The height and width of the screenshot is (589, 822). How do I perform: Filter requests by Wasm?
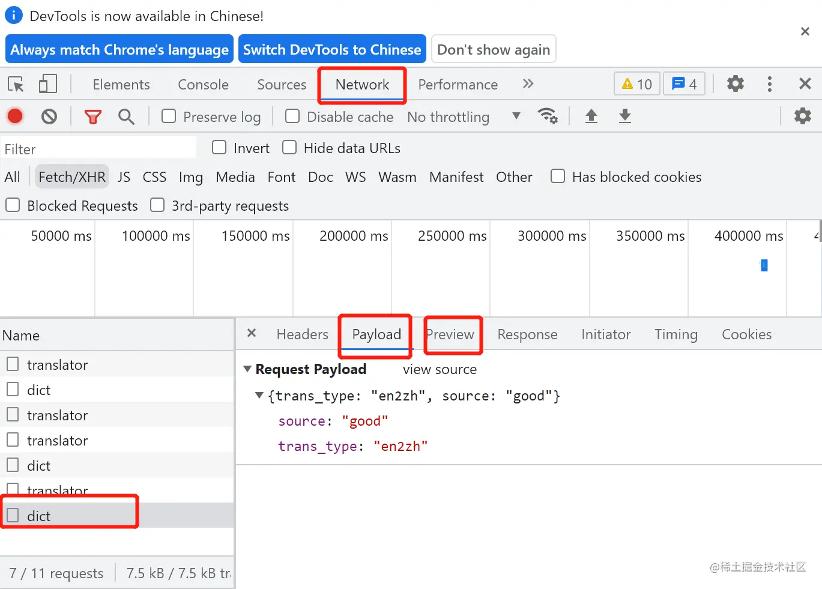[x=397, y=177]
